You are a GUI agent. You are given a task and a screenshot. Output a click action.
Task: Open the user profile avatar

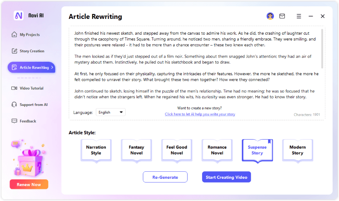(x=270, y=16)
